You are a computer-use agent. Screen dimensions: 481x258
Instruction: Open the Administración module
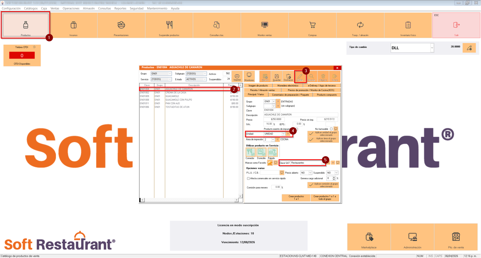tap(412, 237)
